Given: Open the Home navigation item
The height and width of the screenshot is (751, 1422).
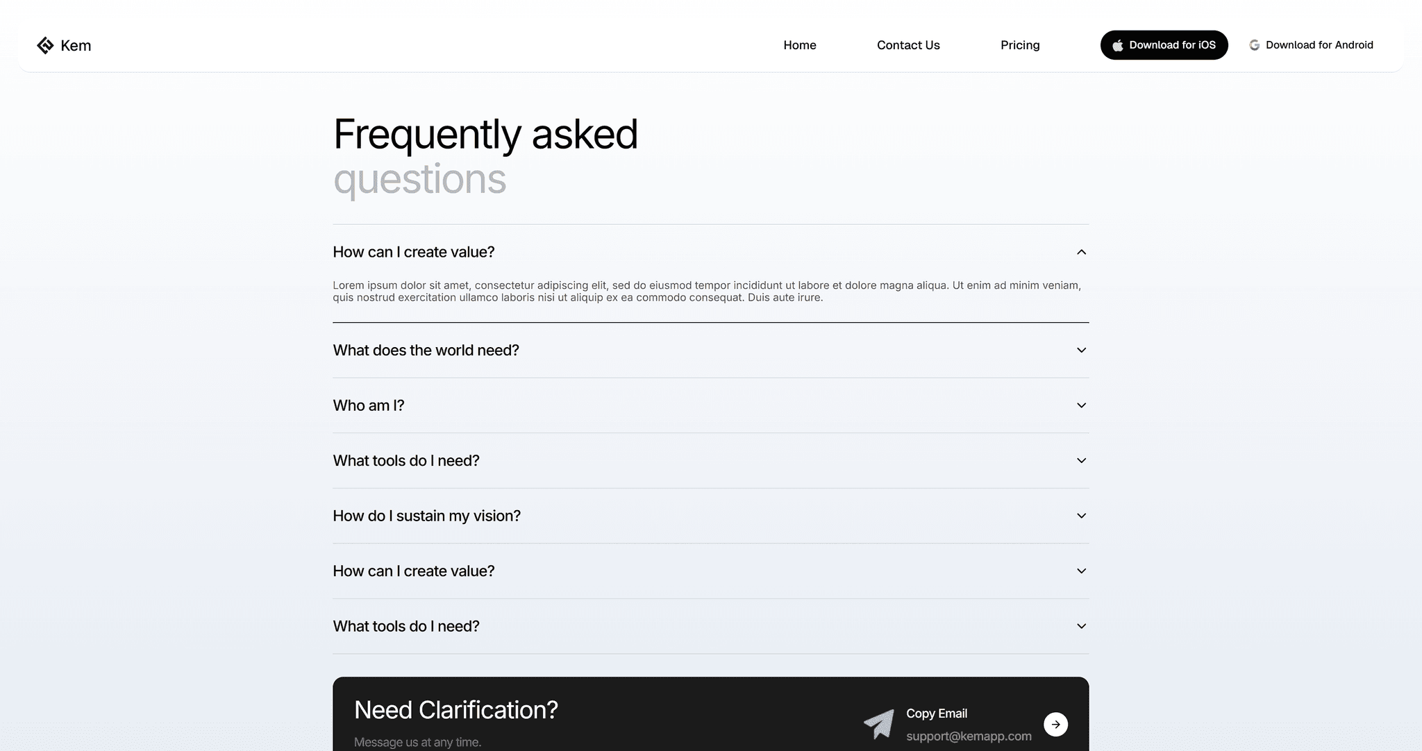Looking at the screenshot, I should coord(799,44).
